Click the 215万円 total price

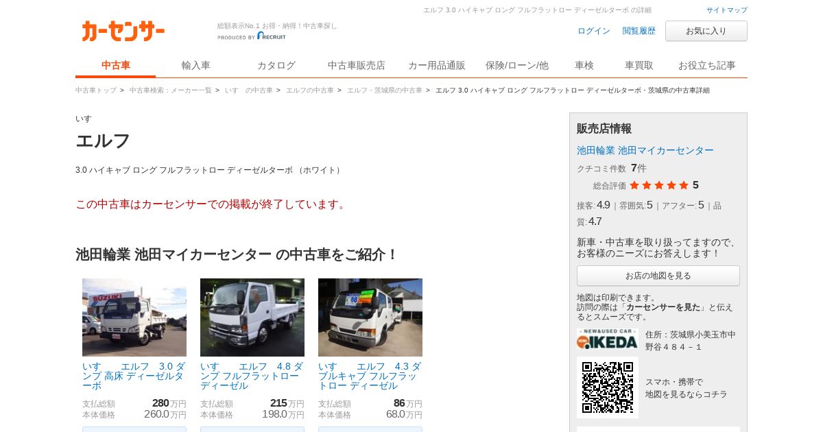tap(287, 403)
